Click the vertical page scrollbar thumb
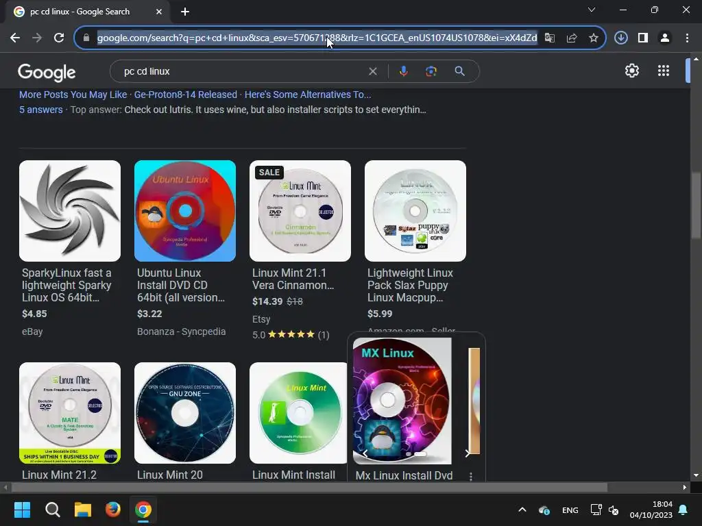The height and width of the screenshot is (526, 702). pyautogui.click(x=696, y=206)
